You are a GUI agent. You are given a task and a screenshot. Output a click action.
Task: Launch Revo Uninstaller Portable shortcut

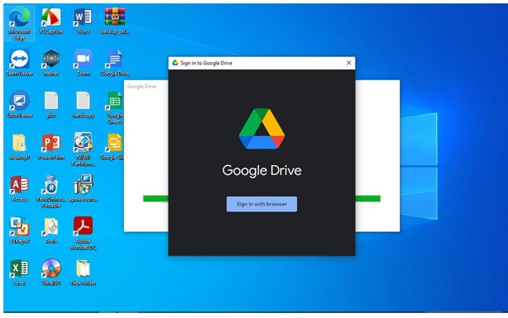point(51,185)
